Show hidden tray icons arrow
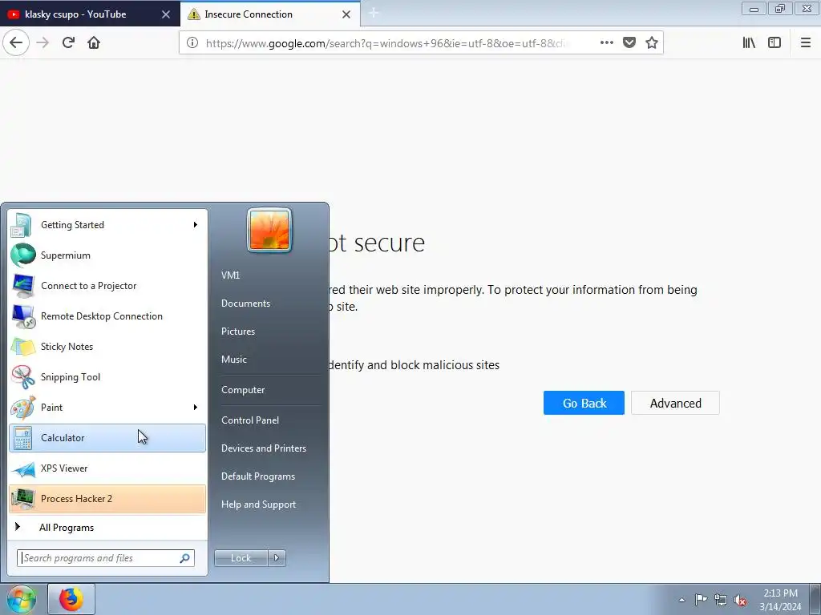 681,600
